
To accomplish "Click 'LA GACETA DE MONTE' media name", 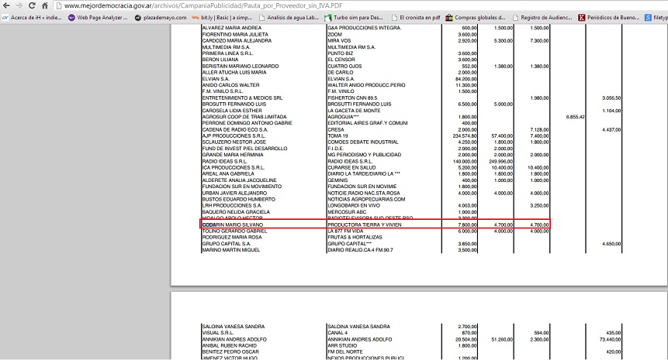I will (354, 111).
